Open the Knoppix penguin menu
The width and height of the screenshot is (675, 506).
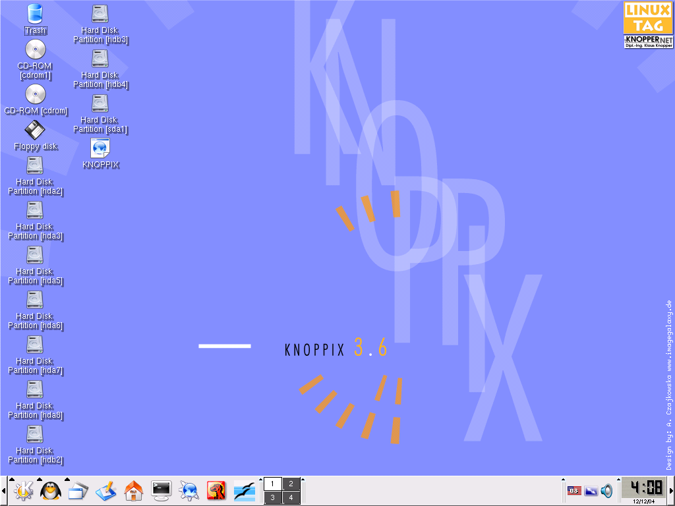(x=51, y=491)
